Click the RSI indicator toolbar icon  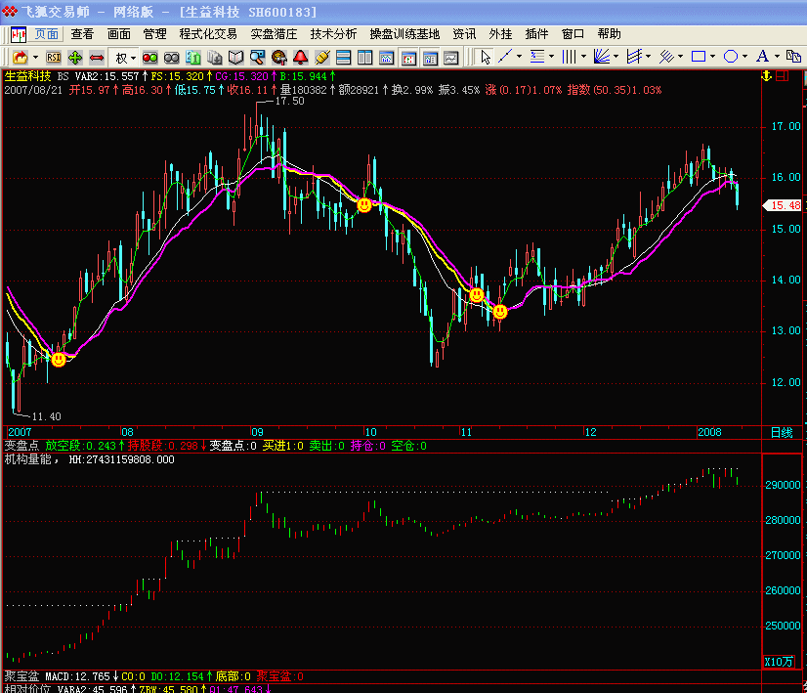click(53, 57)
